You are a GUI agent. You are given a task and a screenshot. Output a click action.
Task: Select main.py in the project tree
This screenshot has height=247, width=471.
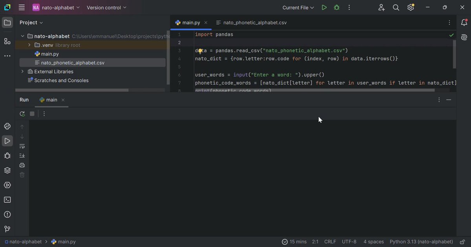point(50,54)
